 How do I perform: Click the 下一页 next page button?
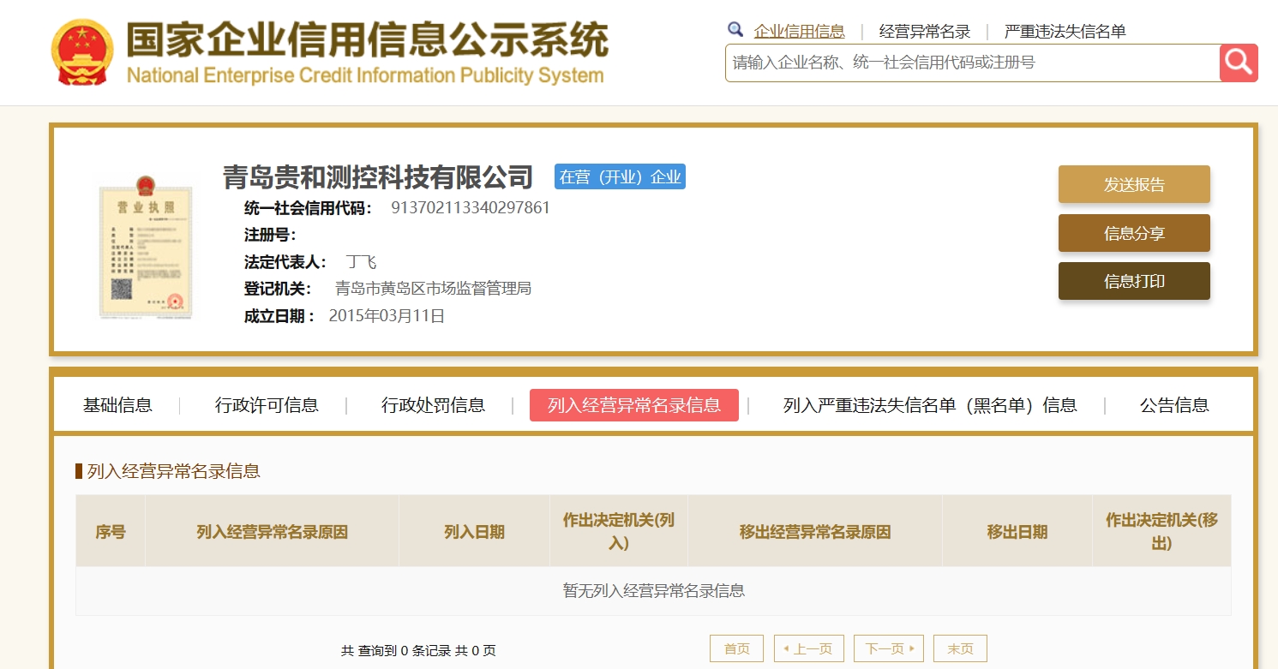pyautogui.click(x=889, y=648)
